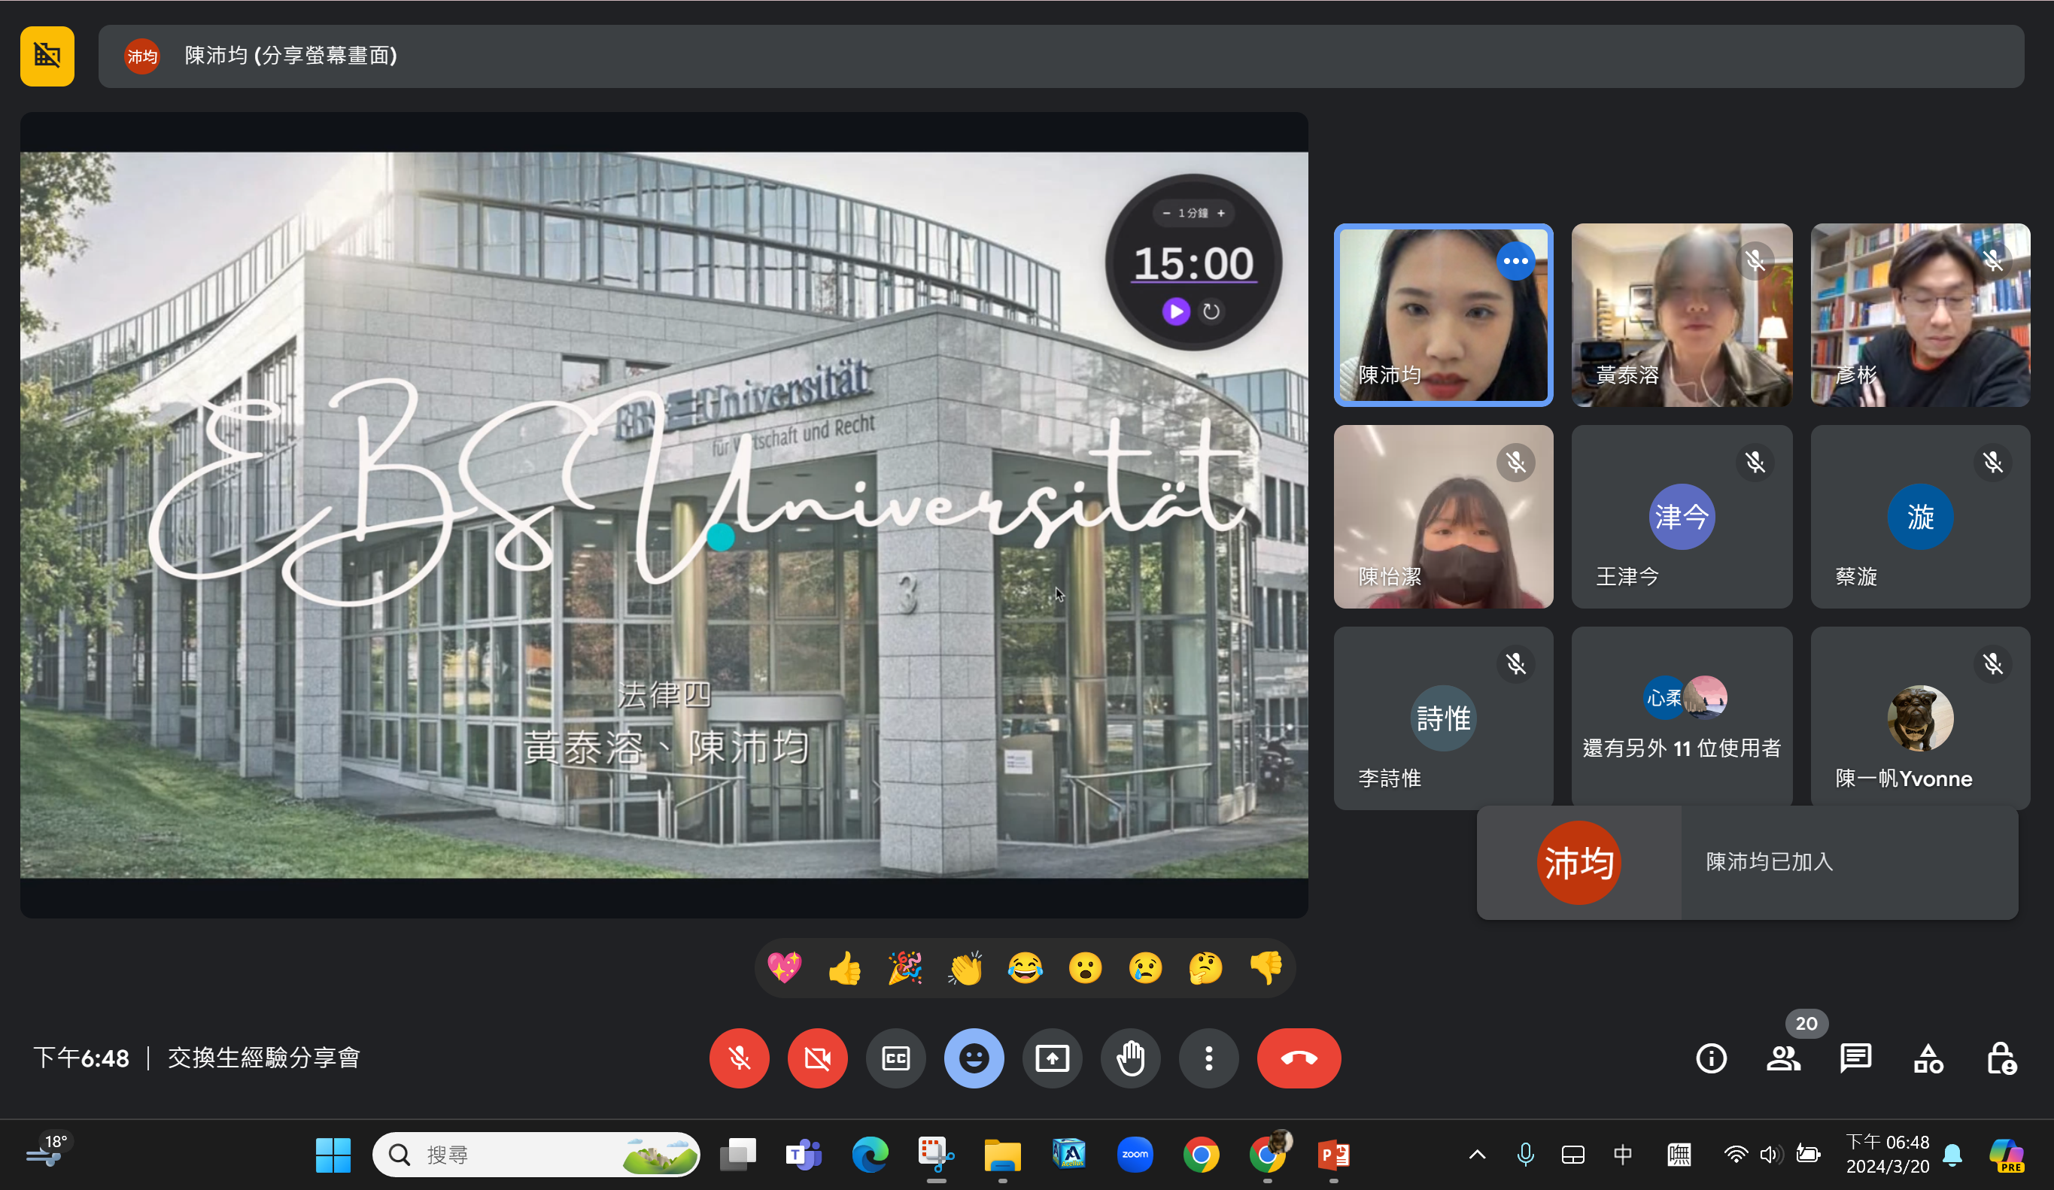The width and height of the screenshot is (2054, 1190).
Task: Send crying face reaction
Action: point(1145,968)
